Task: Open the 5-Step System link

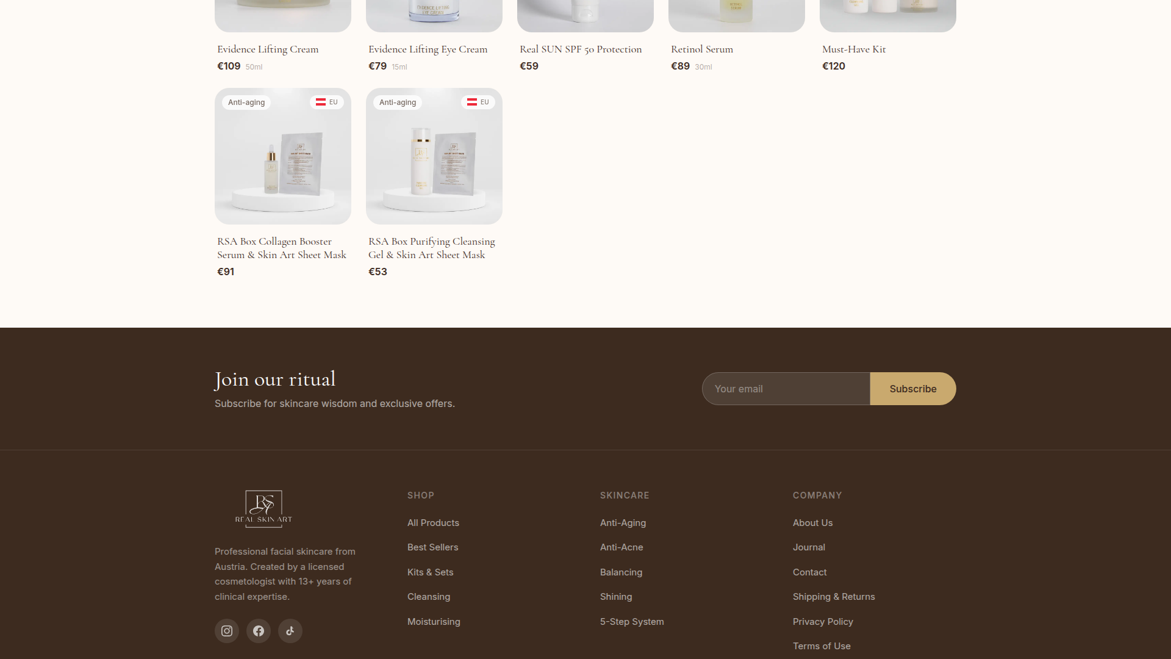Action: tap(632, 622)
